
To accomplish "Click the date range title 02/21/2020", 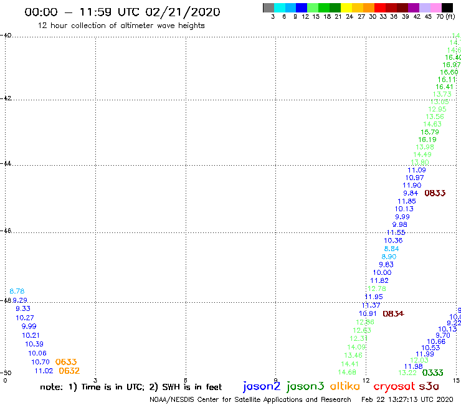I will [183, 12].
